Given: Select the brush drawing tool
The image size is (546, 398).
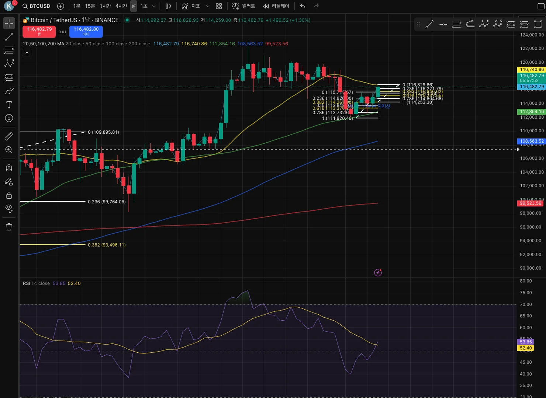Looking at the screenshot, I should click(9, 91).
